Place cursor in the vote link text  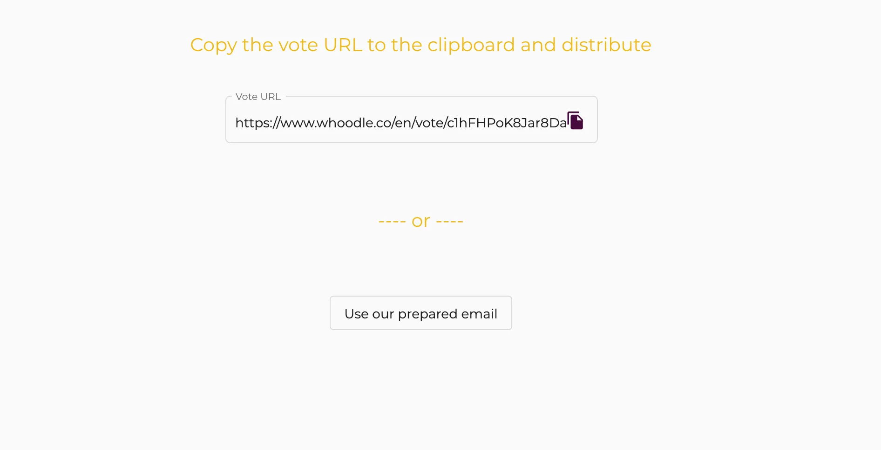tap(400, 123)
